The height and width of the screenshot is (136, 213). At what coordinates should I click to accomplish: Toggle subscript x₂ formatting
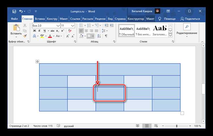(x=58, y=31)
